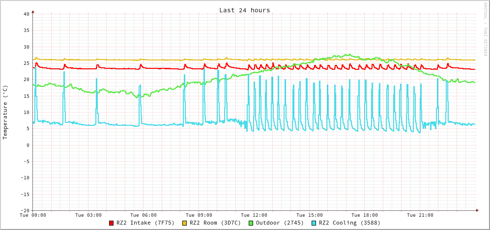Screen dimensions: 490x230
Task: Select the RZ2 Room (3D7C) legend label
Action: click(215, 223)
